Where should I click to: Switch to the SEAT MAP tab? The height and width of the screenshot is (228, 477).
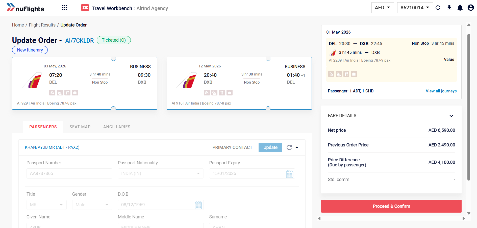(x=80, y=127)
